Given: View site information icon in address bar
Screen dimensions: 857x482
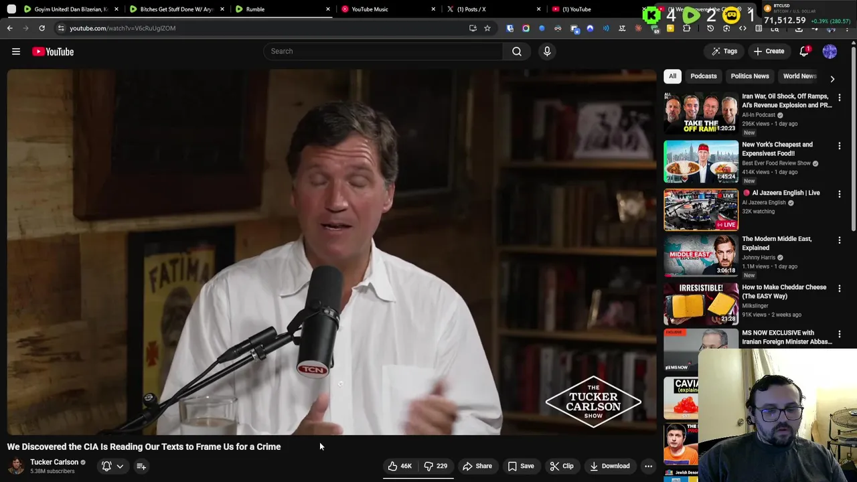Looking at the screenshot, I should coord(61,28).
